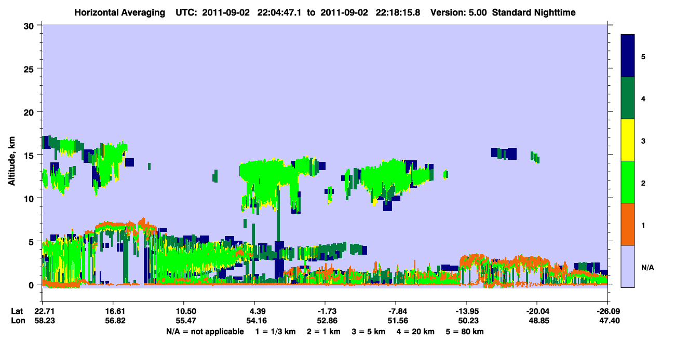Click the dark green colorbar segment labeled 4
The image size is (675, 346).
(x=628, y=98)
